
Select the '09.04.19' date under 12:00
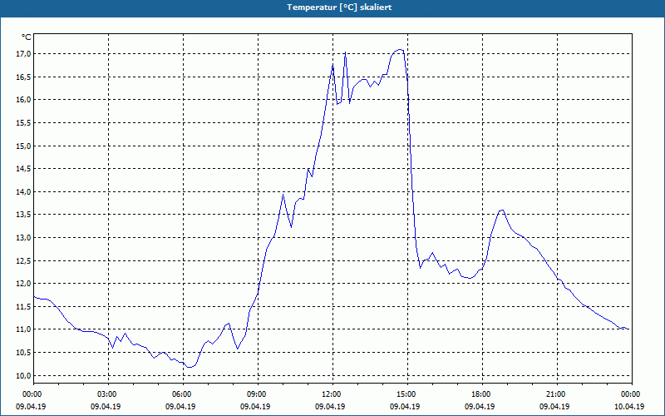point(330,406)
